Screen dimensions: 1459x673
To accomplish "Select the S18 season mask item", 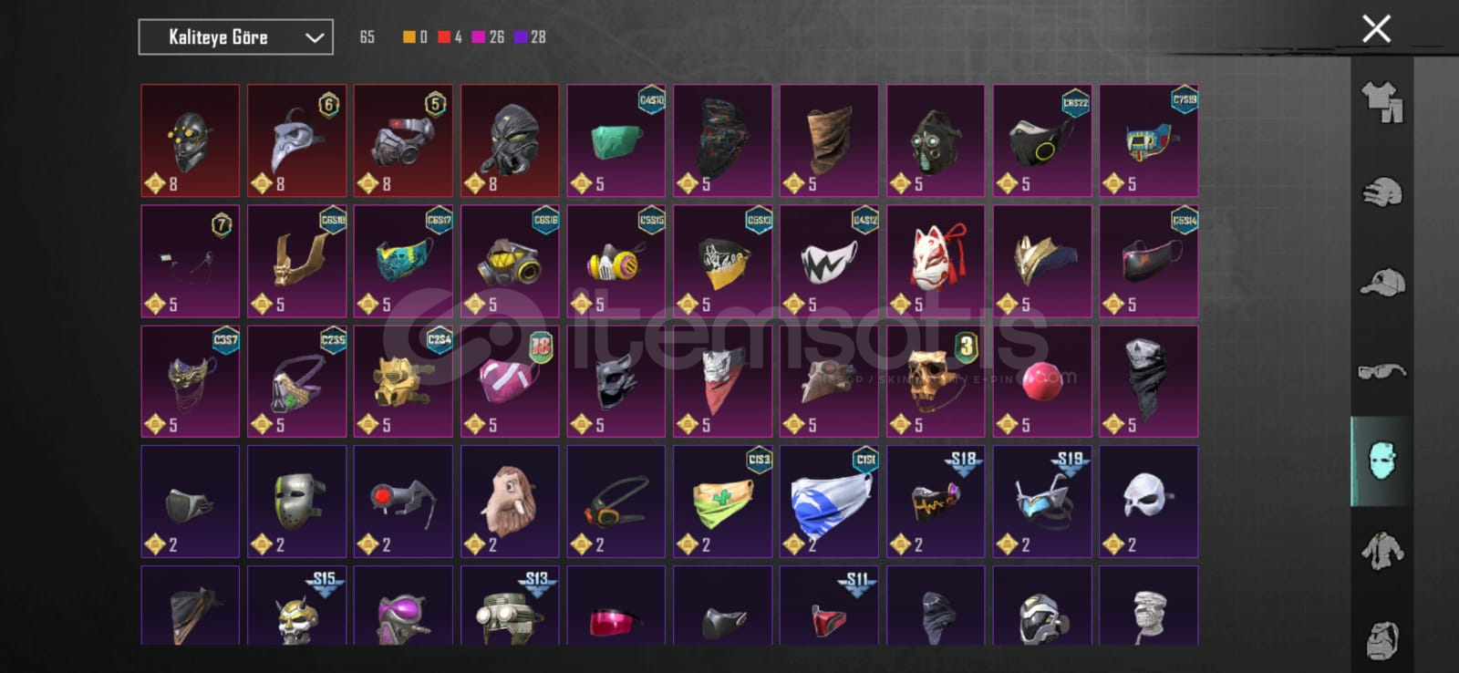I will pyautogui.click(x=936, y=502).
